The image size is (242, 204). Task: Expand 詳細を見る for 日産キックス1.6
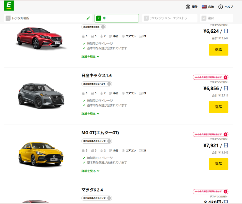point(90,114)
